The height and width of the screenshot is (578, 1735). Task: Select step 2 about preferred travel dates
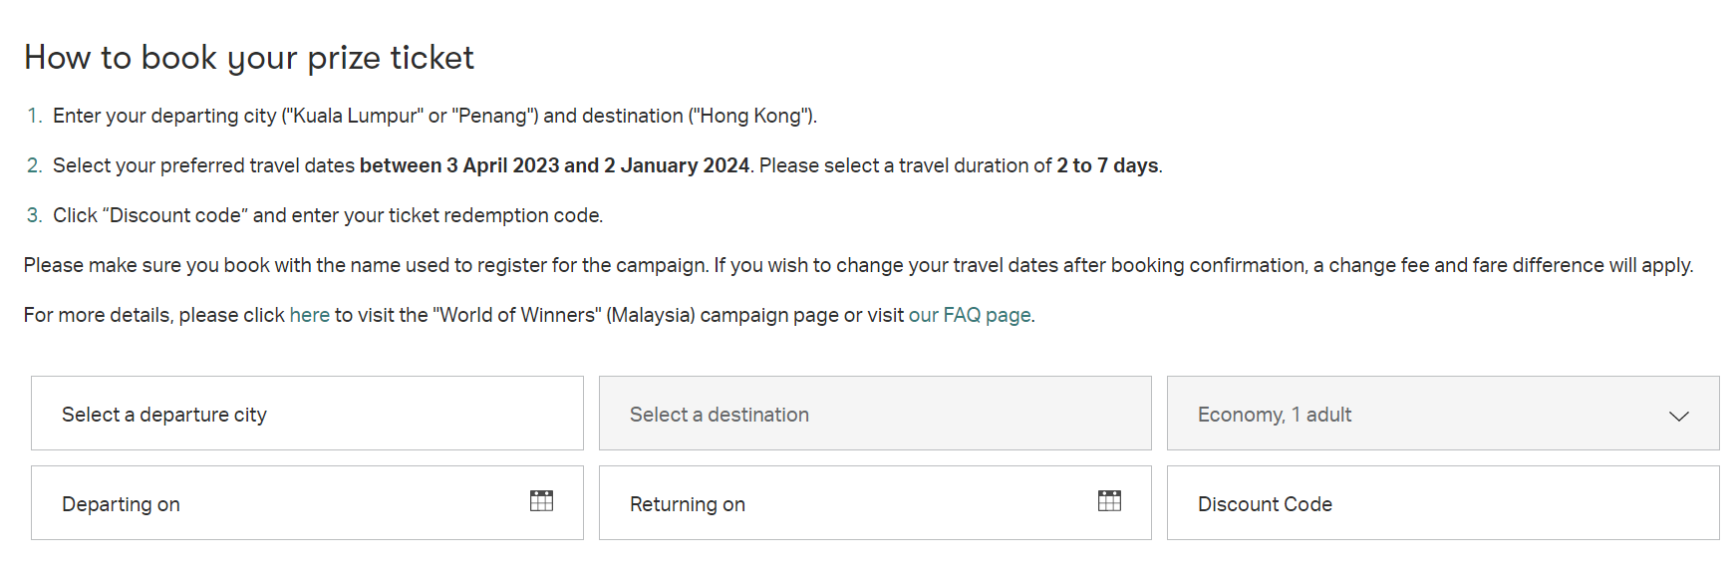tap(608, 165)
